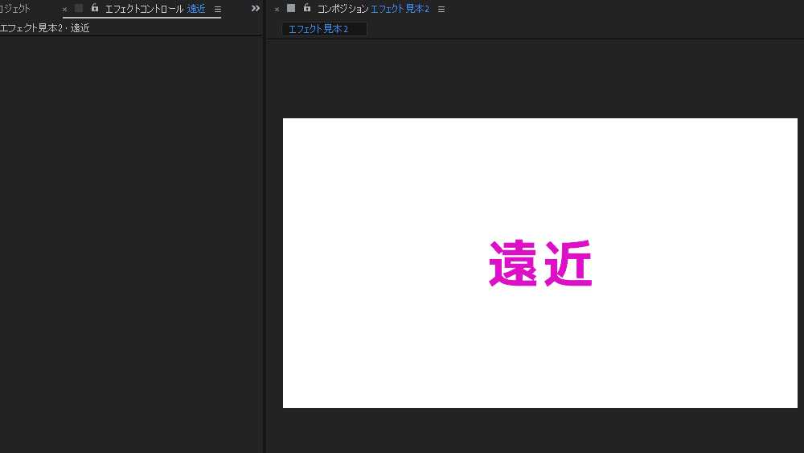Select the コンポジション エフェクト見本2 tab
This screenshot has height=453, width=804.
pyautogui.click(x=373, y=9)
